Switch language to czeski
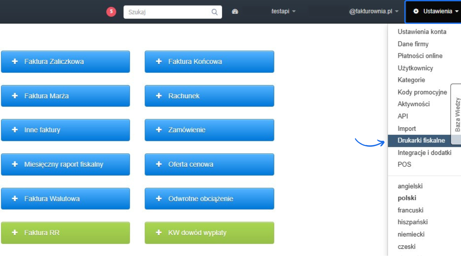This screenshot has width=461, height=256. (x=406, y=247)
